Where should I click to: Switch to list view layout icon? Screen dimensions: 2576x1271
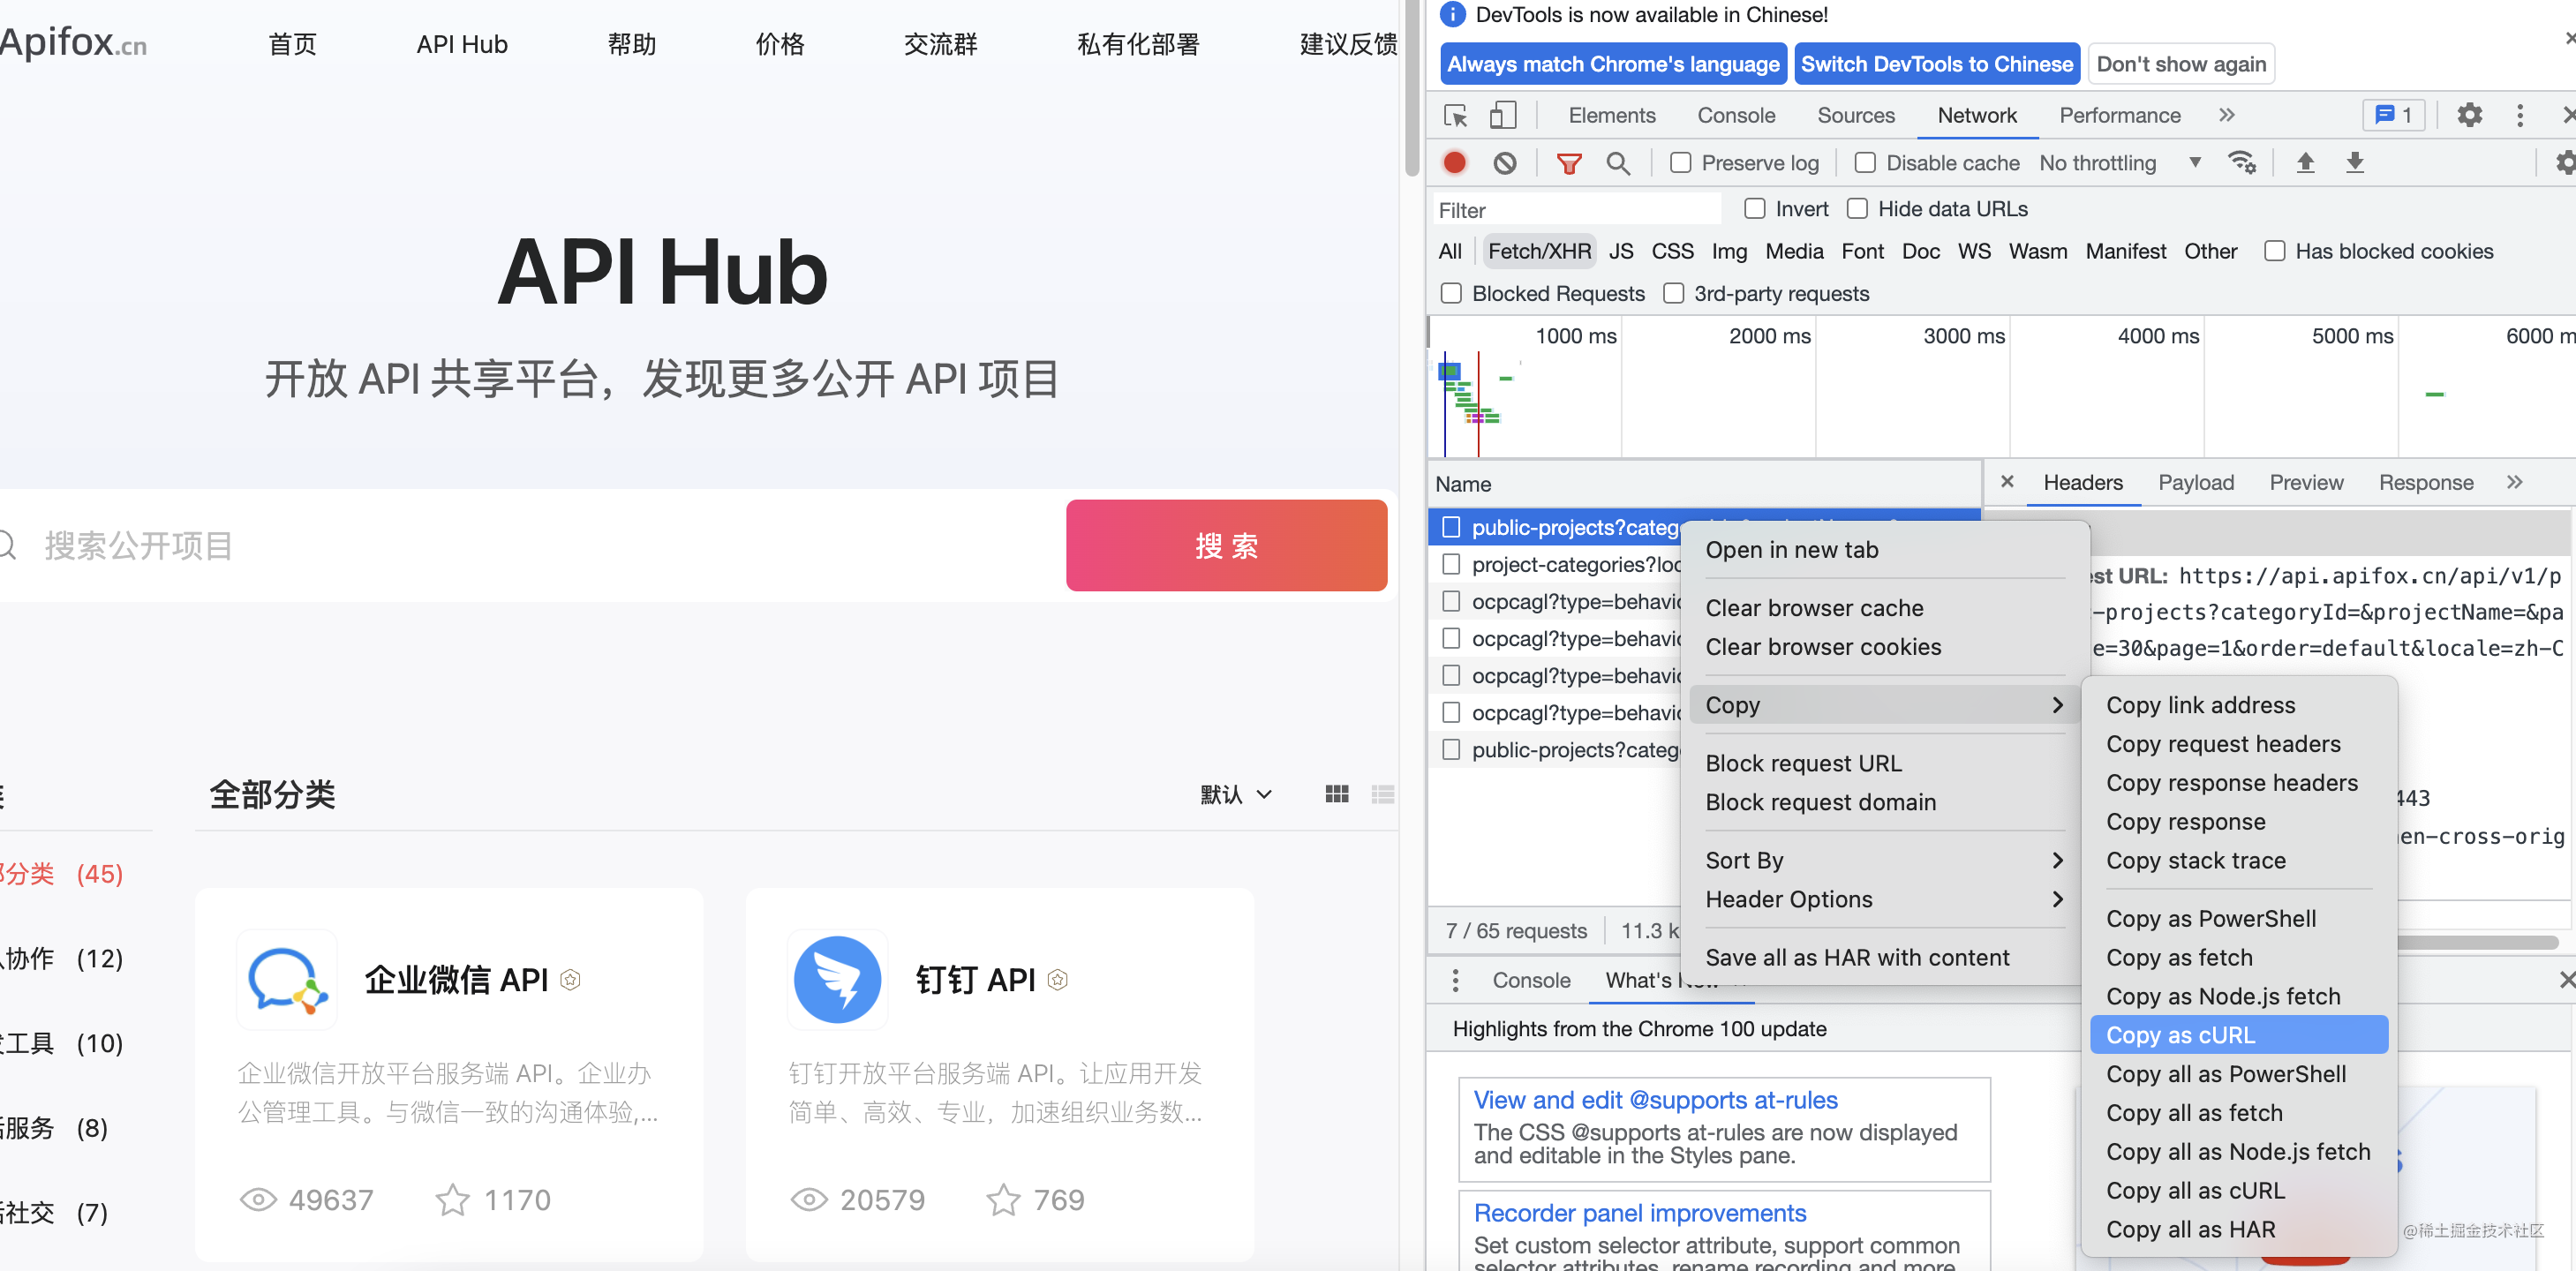pos(1383,794)
